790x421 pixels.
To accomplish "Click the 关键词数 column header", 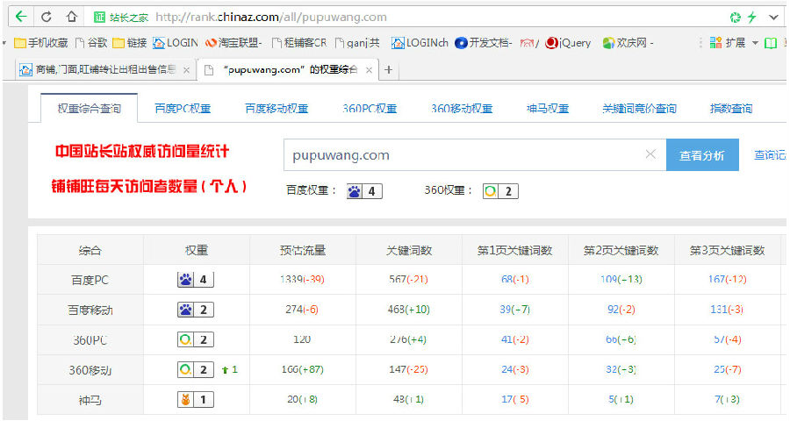I will 409,250.
